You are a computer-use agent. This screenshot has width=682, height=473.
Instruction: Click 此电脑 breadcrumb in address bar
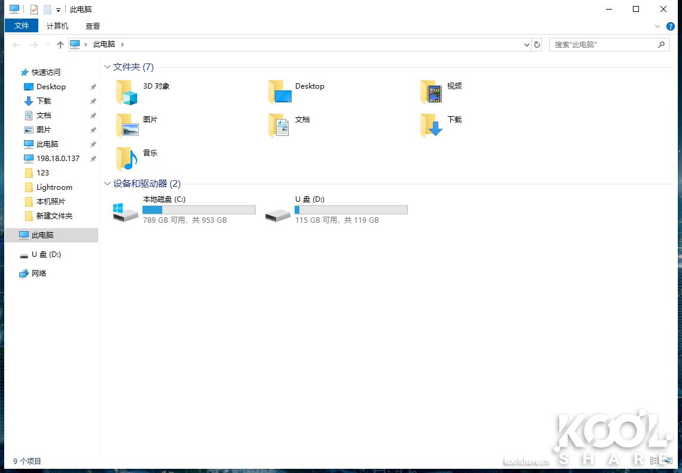[104, 44]
